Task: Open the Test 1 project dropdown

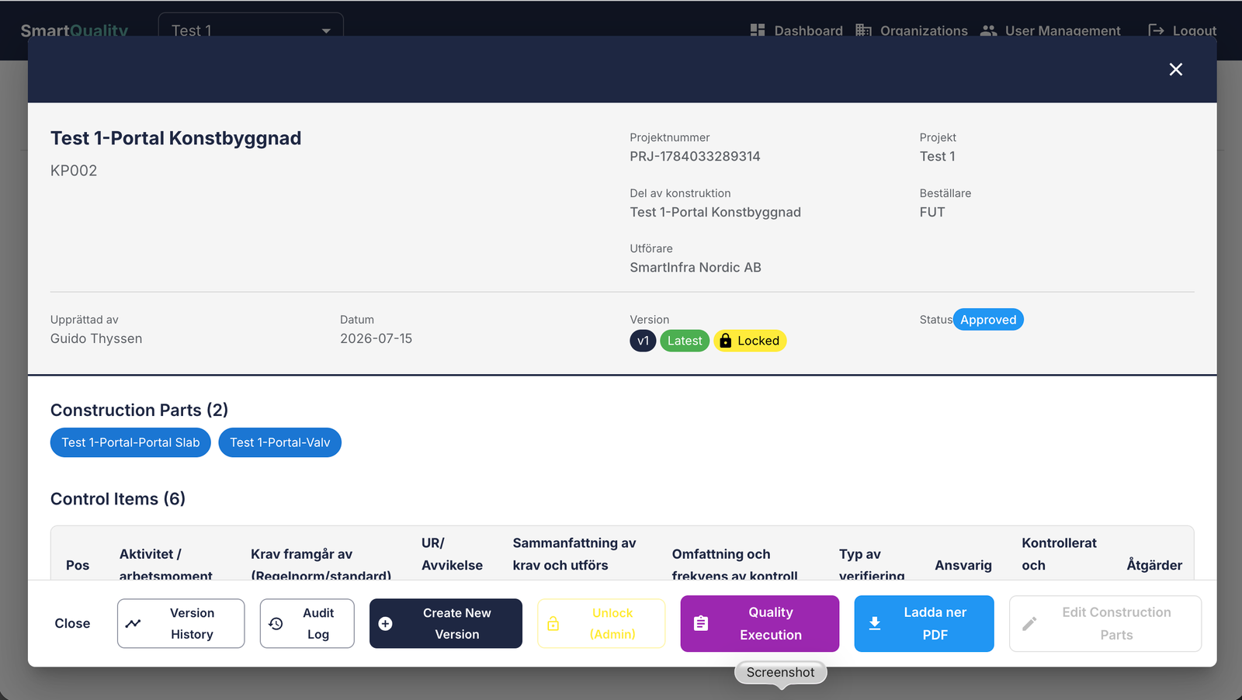Action: pyautogui.click(x=251, y=30)
